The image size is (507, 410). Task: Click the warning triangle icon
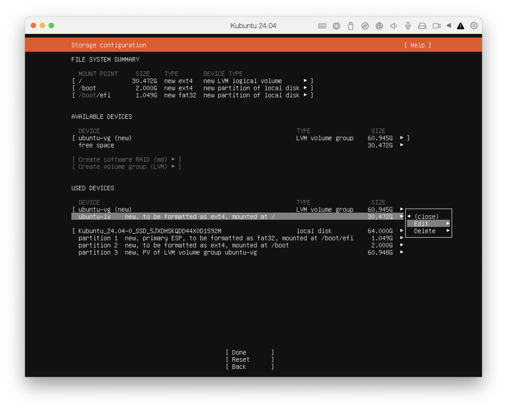(x=461, y=26)
